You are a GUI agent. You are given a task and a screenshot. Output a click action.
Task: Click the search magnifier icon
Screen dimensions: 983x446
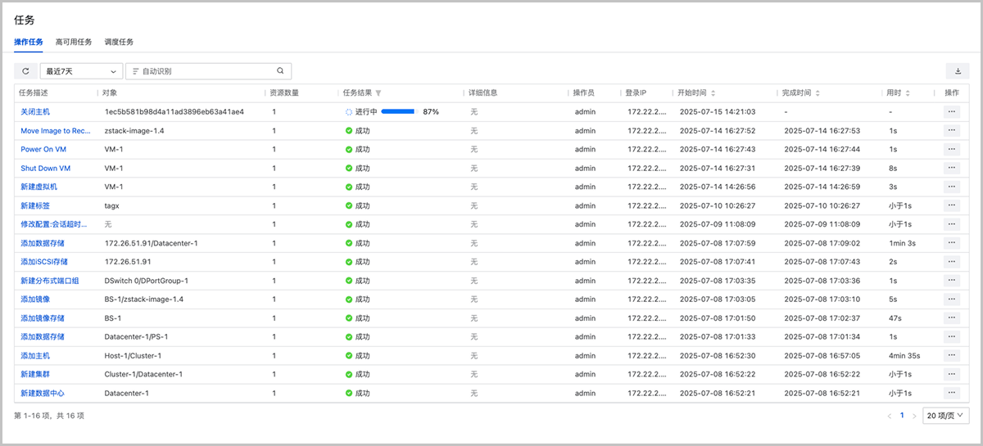(280, 71)
